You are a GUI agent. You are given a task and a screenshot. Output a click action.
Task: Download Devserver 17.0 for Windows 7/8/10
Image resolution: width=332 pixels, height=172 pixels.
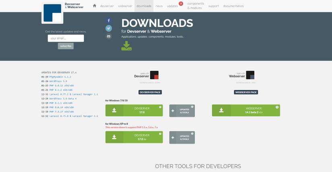coord(134,110)
